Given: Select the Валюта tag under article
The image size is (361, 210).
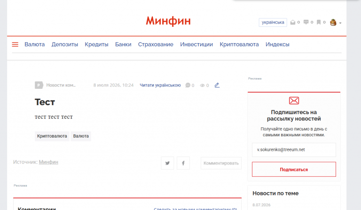Looking at the screenshot, I should click(x=81, y=136).
